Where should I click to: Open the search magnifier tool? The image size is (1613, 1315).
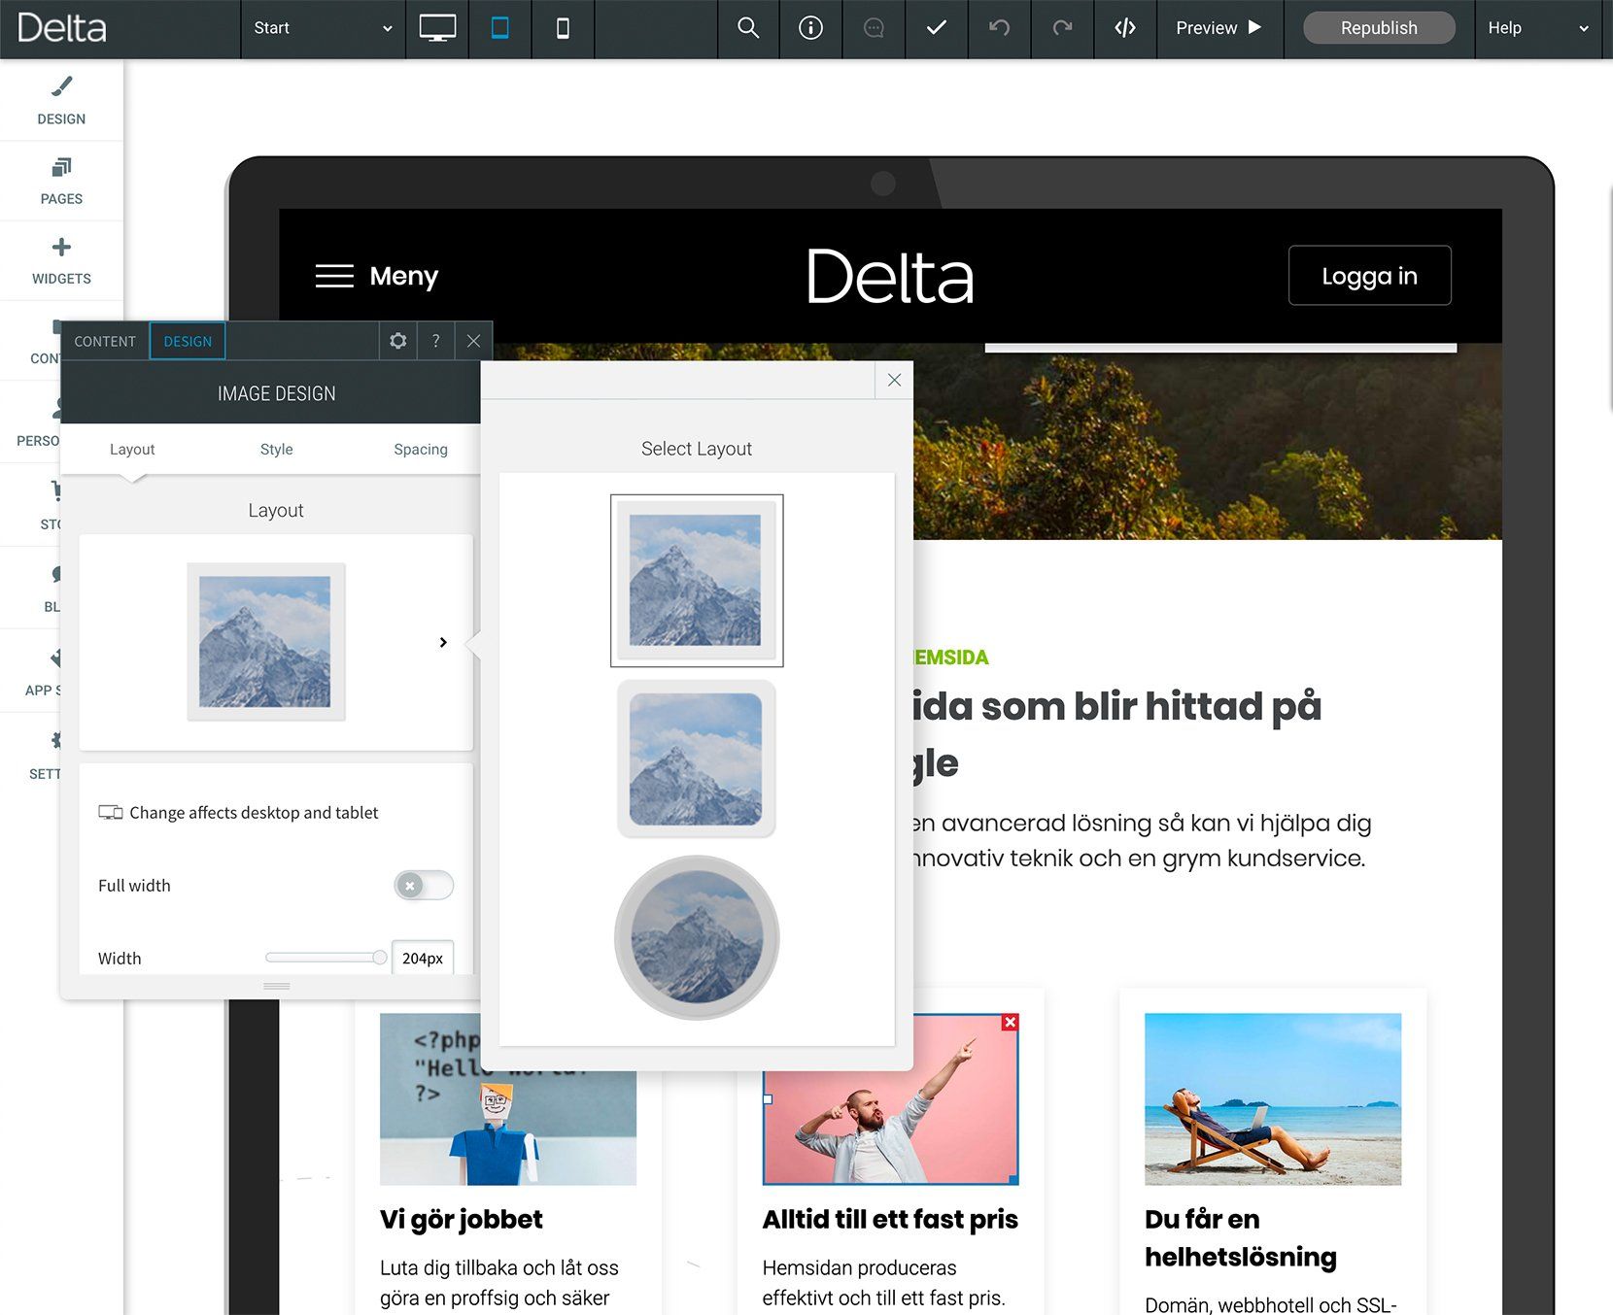pyautogui.click(x=748, y=28)
